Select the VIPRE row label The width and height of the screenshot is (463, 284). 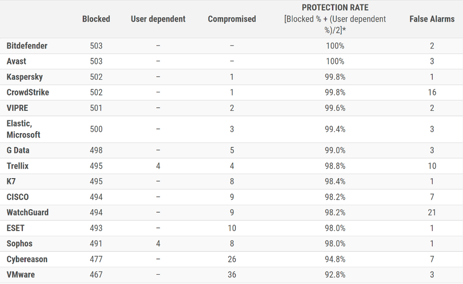(x=17, y=108)
